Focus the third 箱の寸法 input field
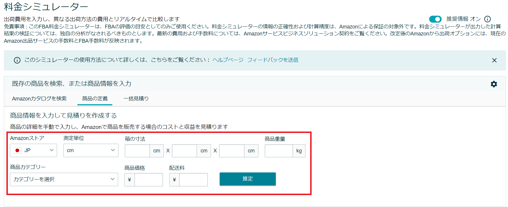 (x=232, y=151)
